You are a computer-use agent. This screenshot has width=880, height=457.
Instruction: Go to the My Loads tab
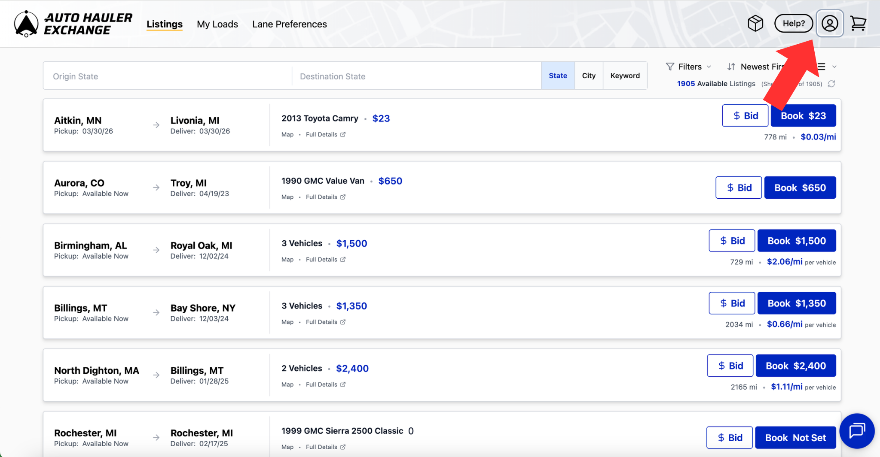click(x=217, y=24)
